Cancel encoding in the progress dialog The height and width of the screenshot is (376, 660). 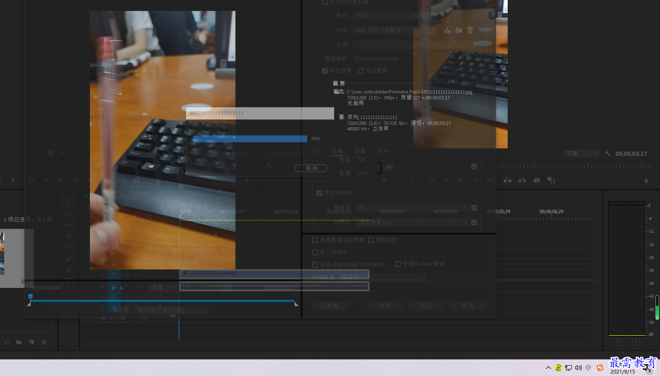(x=311, y=168)
